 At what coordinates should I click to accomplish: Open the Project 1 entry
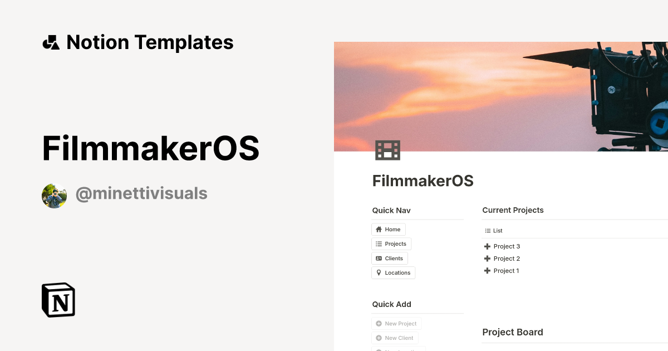(x=506, y=270)
